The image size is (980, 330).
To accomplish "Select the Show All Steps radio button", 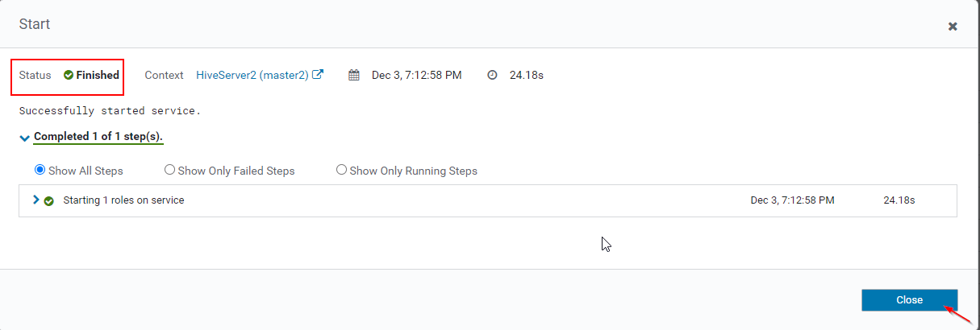I will point(40,171).
